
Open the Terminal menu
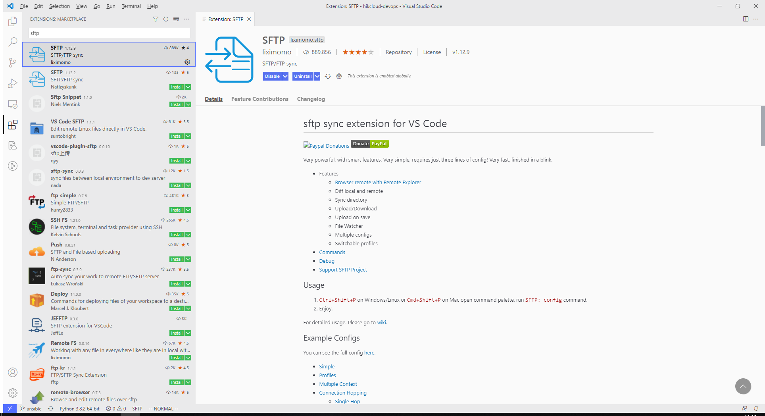[131, 6]
